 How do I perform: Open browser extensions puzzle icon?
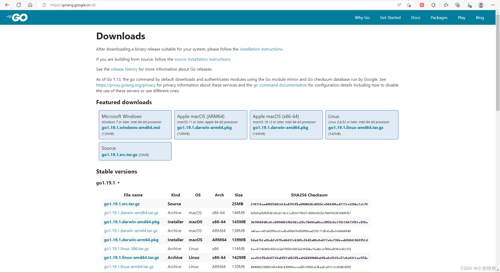point(433,5)
